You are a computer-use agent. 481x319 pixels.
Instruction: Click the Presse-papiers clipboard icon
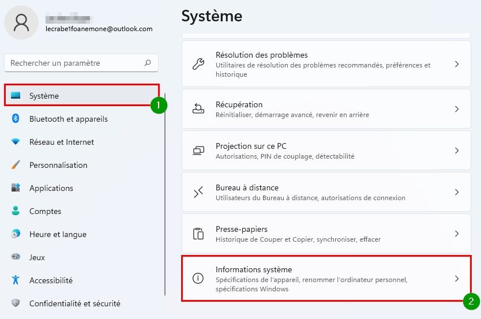click(x=198, y=234)
